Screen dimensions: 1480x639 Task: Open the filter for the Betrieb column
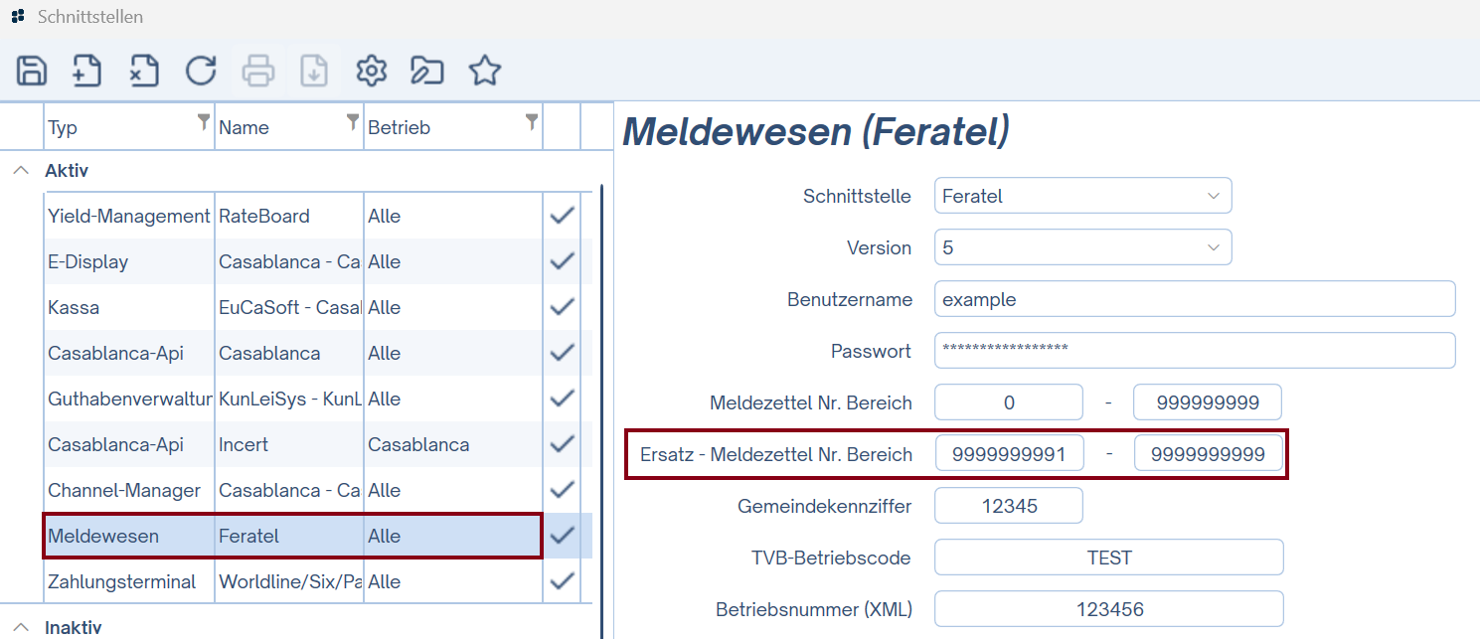click(531, 123)
